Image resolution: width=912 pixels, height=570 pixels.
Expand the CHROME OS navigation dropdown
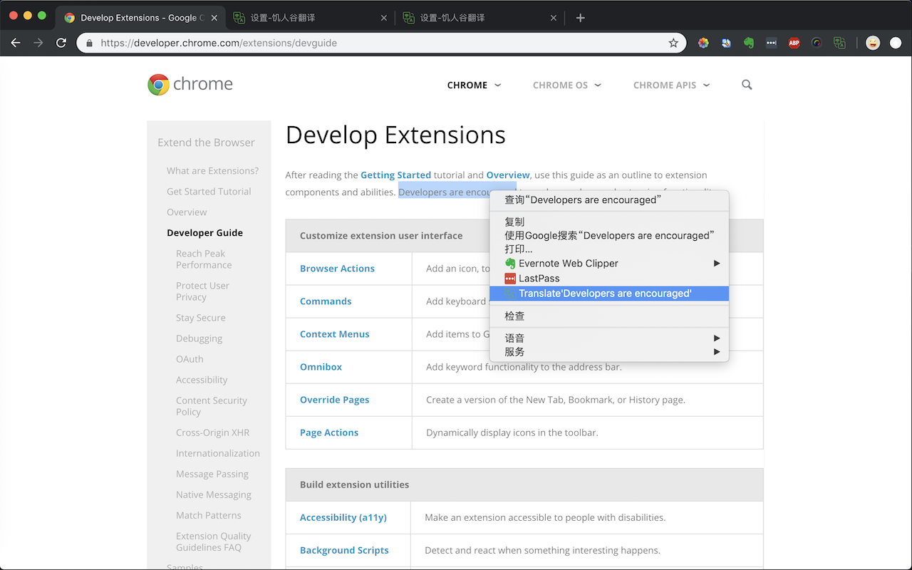click(566, 85)
